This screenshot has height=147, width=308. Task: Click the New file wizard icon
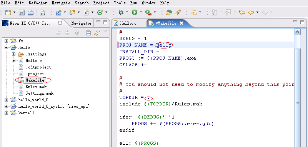click(8, 12)
